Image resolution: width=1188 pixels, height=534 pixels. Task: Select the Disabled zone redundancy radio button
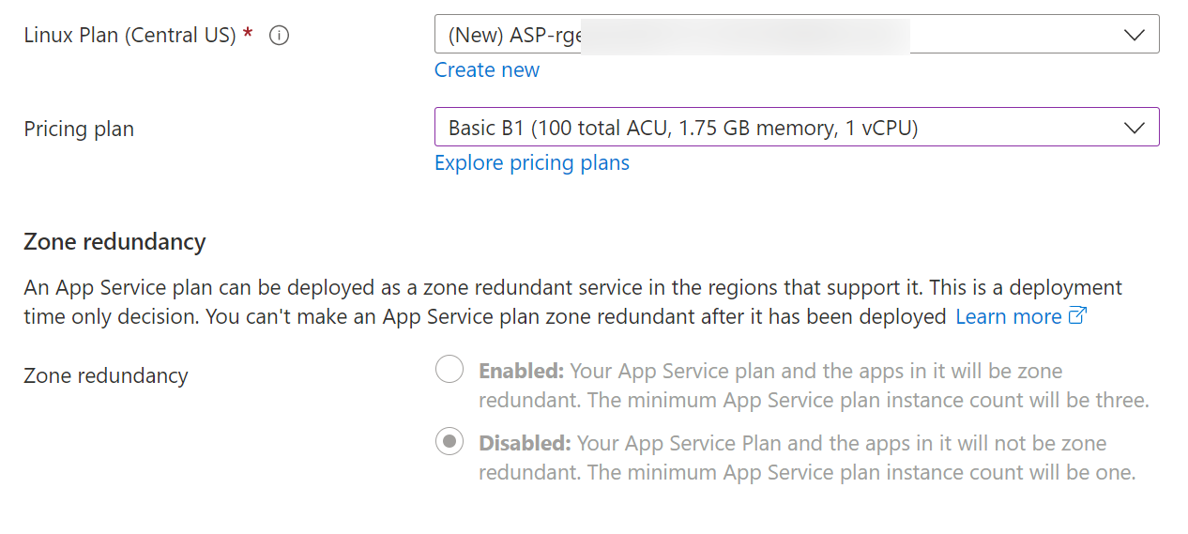tap(449, 442)
